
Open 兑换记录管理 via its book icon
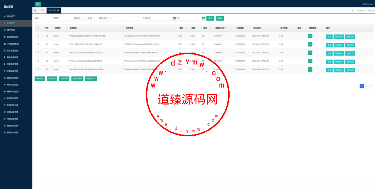pos(4,112)
